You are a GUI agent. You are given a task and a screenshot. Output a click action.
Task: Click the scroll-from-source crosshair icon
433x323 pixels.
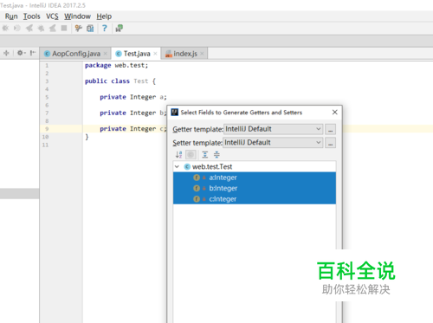tap(6, 53)
